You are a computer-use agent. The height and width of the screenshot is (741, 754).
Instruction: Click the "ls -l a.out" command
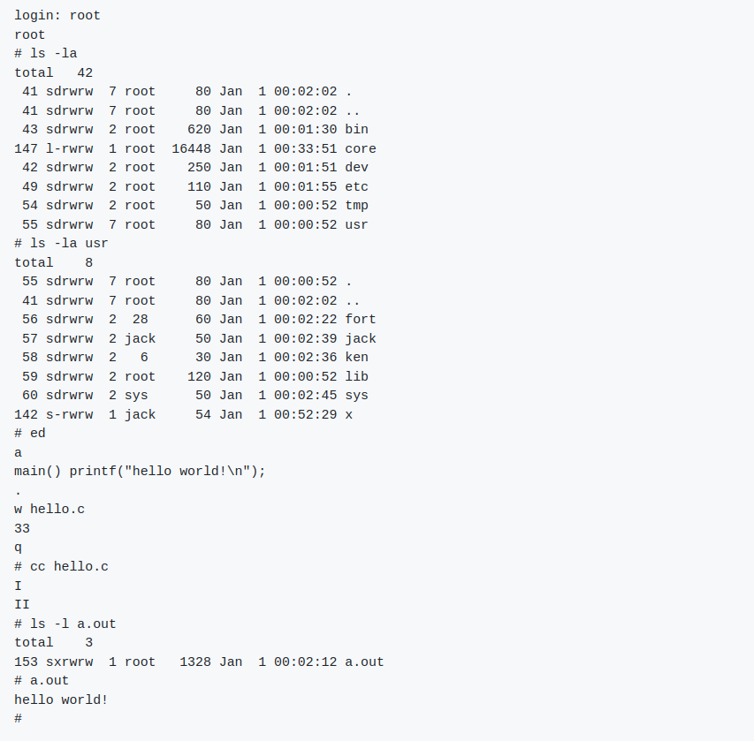click(73, 624)
